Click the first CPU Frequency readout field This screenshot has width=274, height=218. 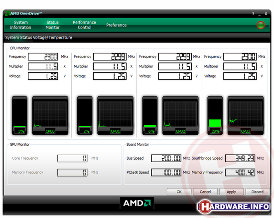tap(43, 57)
